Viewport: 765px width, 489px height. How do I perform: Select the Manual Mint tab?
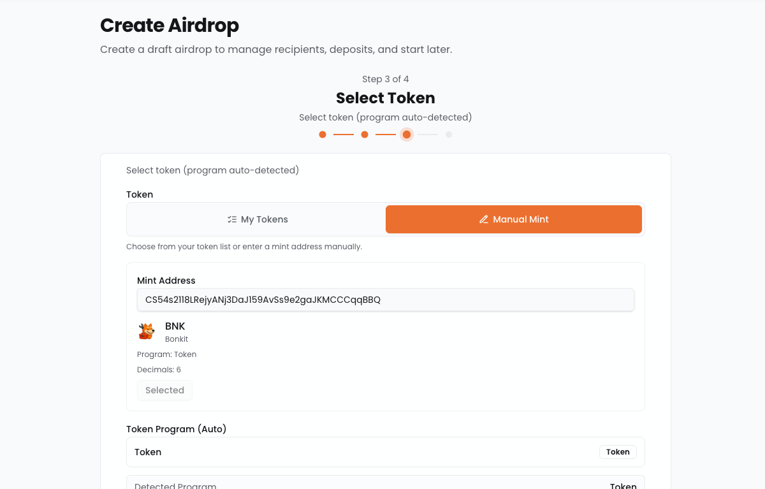pyautogui.click(x=513, y=219)
